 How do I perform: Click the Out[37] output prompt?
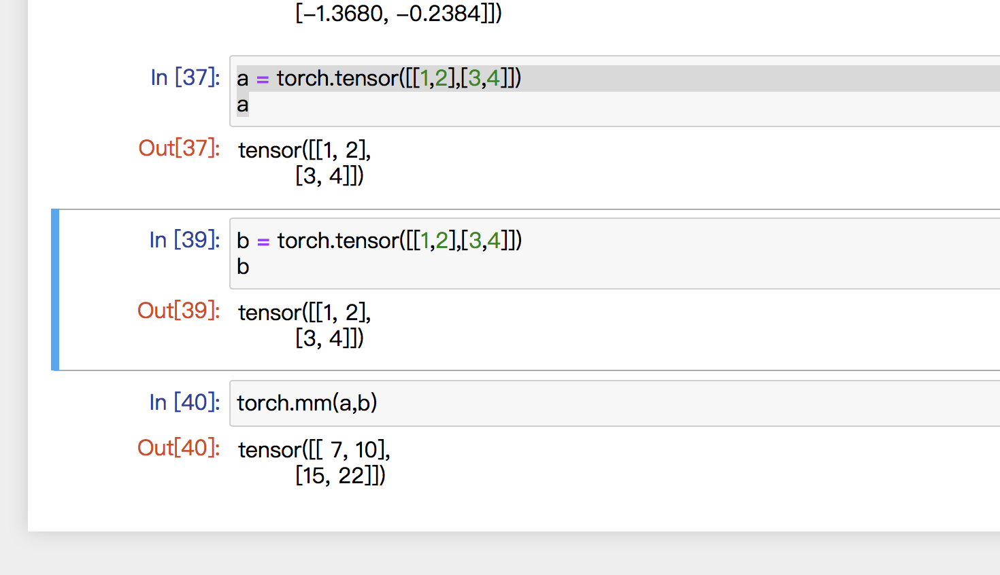[x=179, y=148]
